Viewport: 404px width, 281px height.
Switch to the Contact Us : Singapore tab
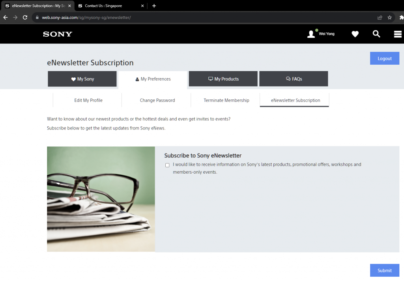click(111, 6)
